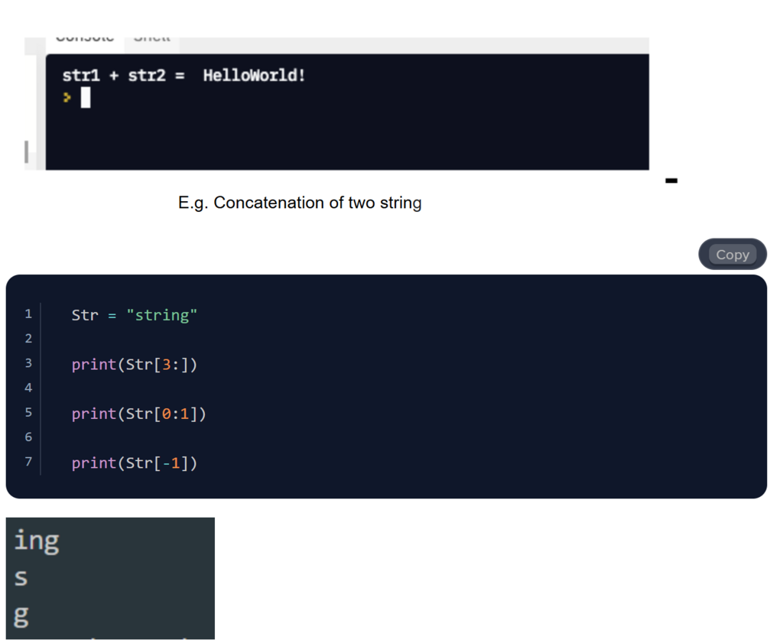
Task: Click the 'g' output line
Action: 21,614
